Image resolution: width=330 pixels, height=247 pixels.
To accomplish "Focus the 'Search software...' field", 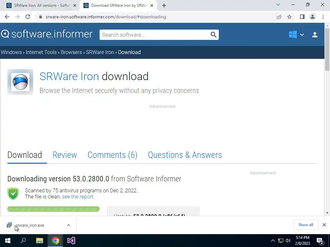I will click(x=155, y=35).
